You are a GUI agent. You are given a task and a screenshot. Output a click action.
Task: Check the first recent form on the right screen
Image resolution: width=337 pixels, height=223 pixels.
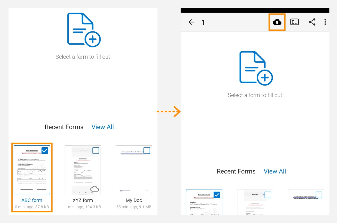[x=217, y=195]
